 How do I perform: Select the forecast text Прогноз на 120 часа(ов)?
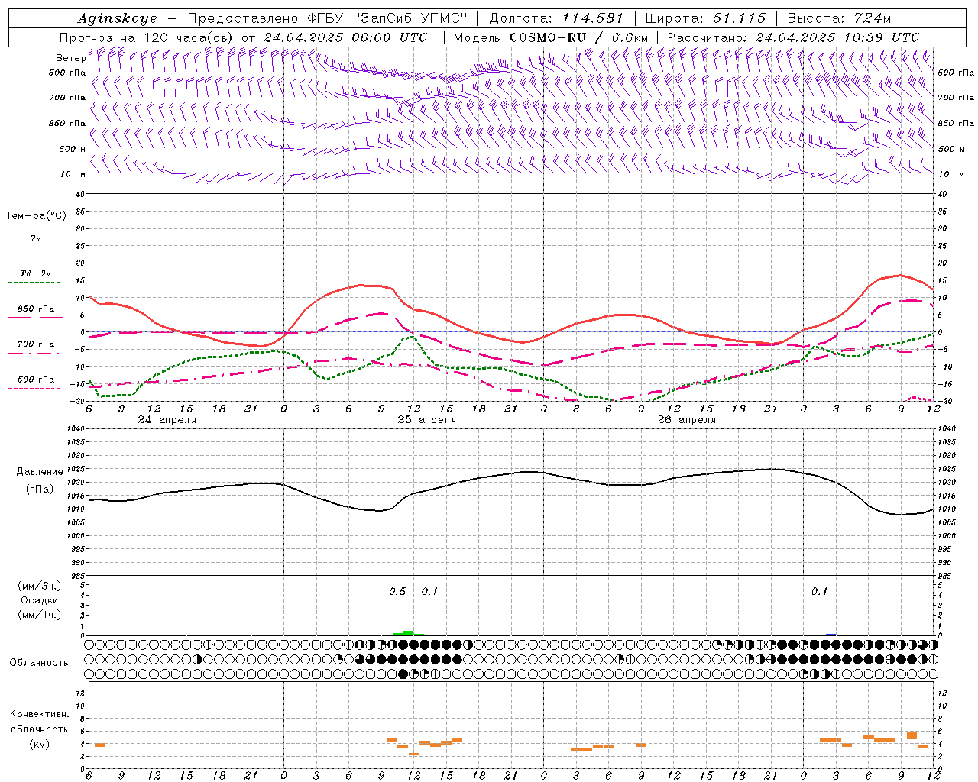[147, 37]
